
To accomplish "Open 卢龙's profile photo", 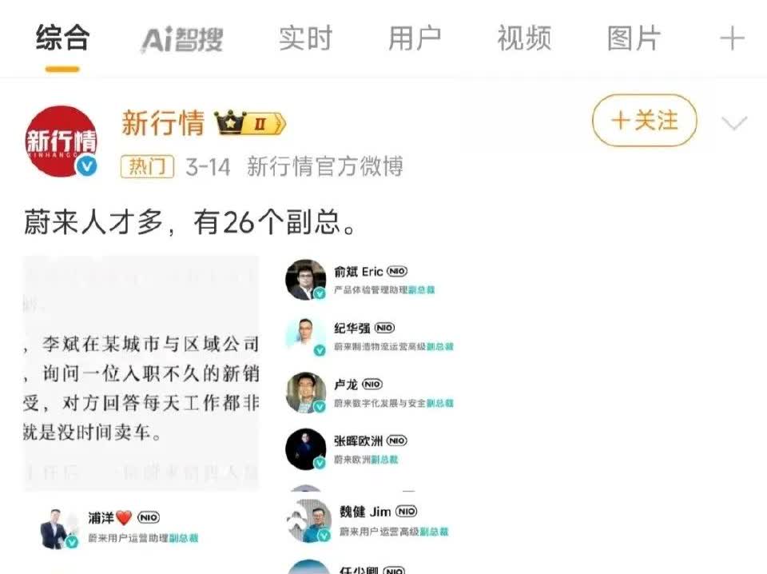I will point(306,393).
